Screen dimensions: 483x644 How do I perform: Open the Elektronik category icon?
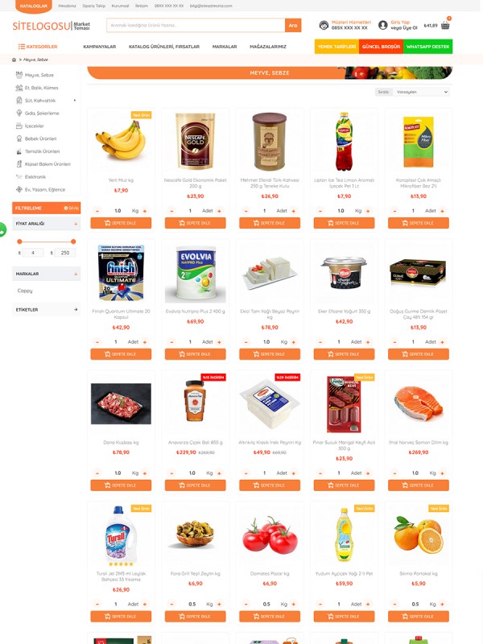click(x=19, y=176)
